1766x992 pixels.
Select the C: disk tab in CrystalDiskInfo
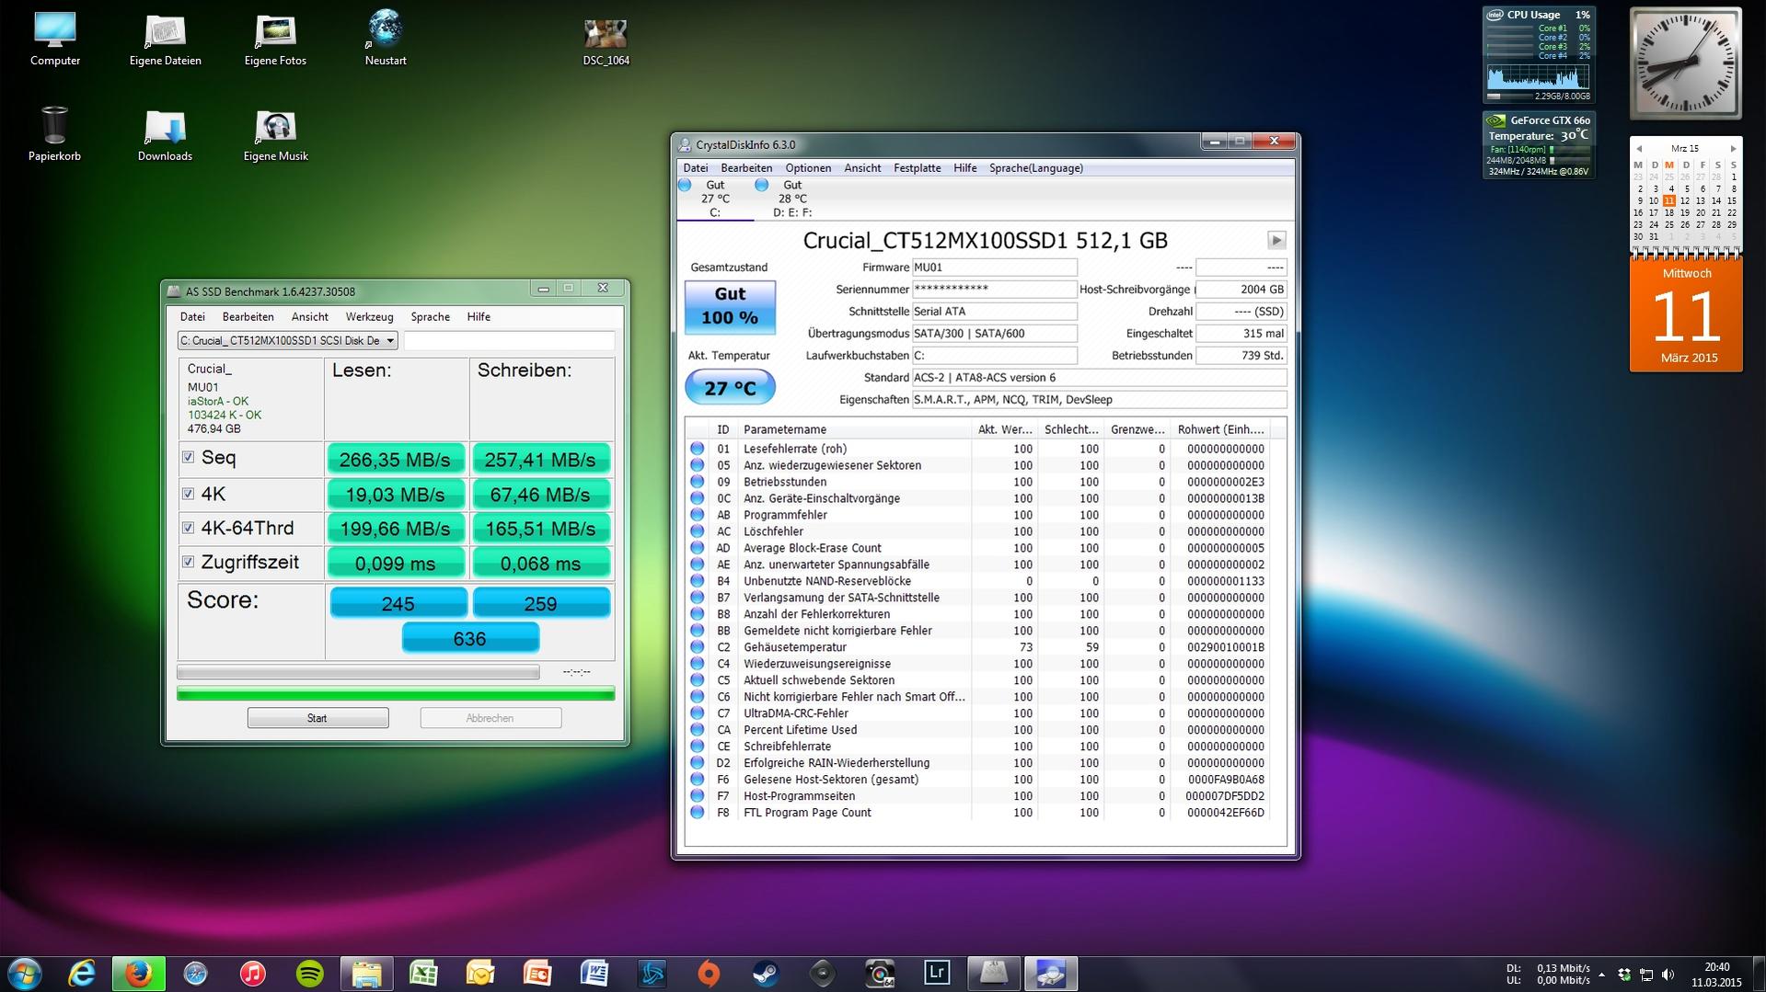715,199
